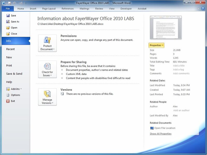Choose Save As from the left sidebar
Screen dimensions: 207x155
click(15, 22)
